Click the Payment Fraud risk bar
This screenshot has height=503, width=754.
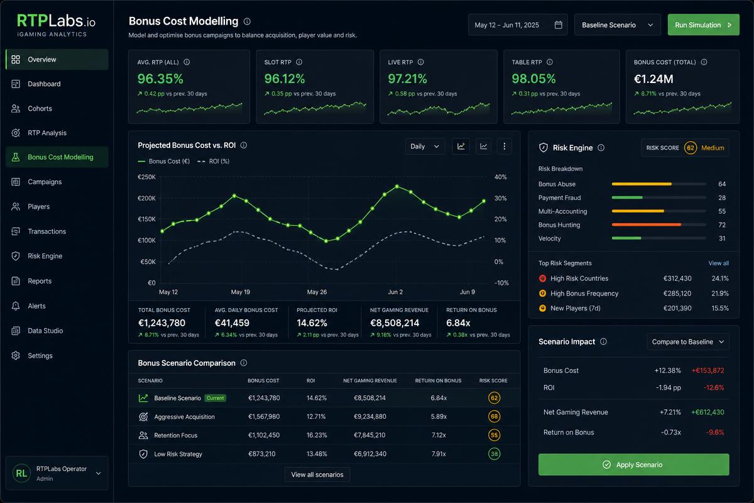(x=658, y=197)
